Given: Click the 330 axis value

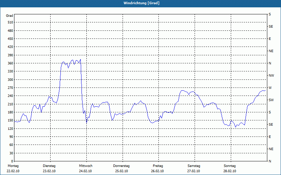Looking at the screenshot, I should (11, 71).
